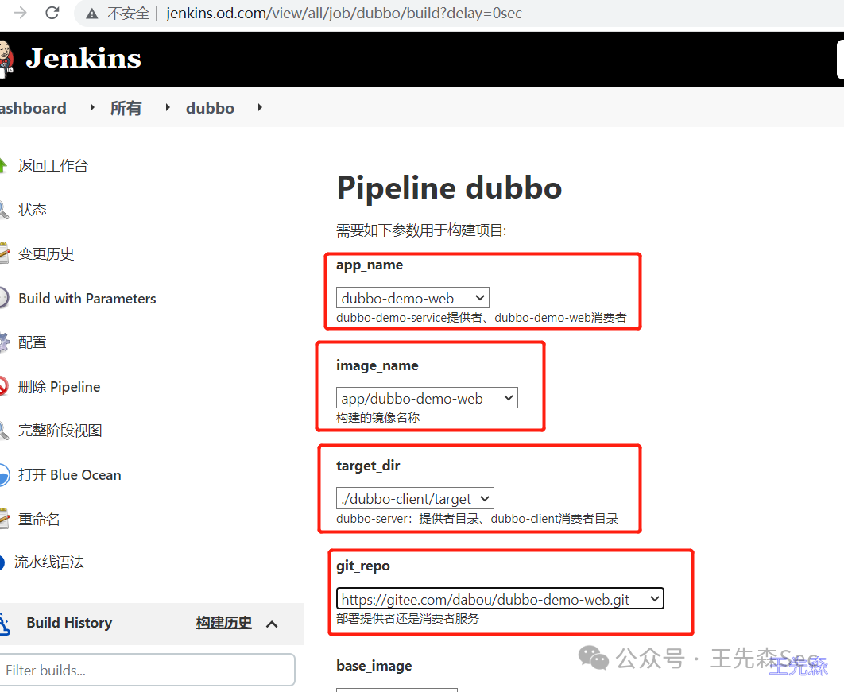Click the Jenkins butler logo icon
The image size is (844, 692).
(x=6, y=59)
